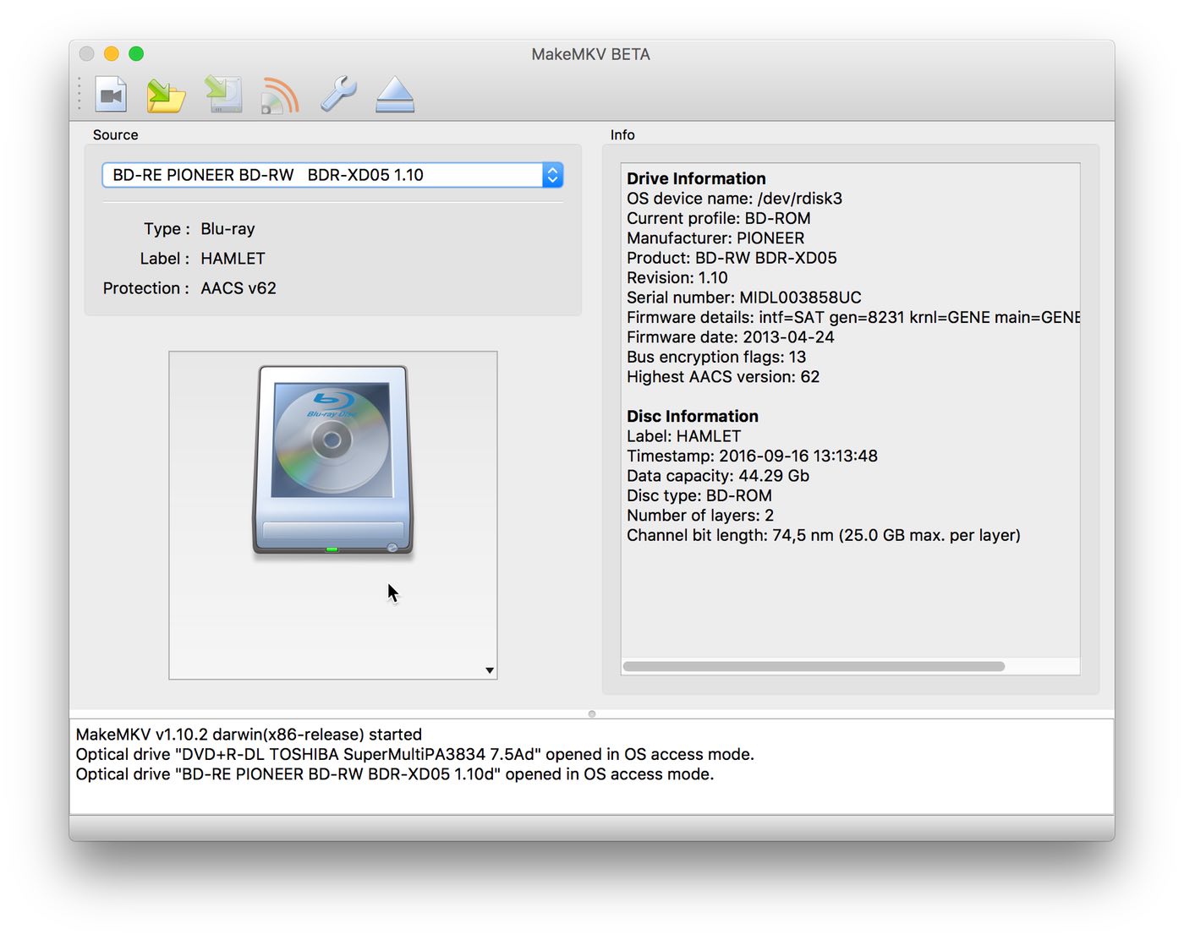The image size is (1184, 940).
Task: Click 'Firmware date: 2013-04-24' line
Action: pos(730,337)
